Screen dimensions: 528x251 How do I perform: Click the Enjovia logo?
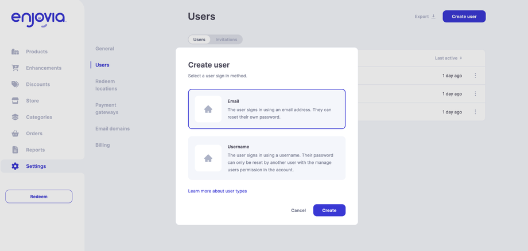(38, 19)
